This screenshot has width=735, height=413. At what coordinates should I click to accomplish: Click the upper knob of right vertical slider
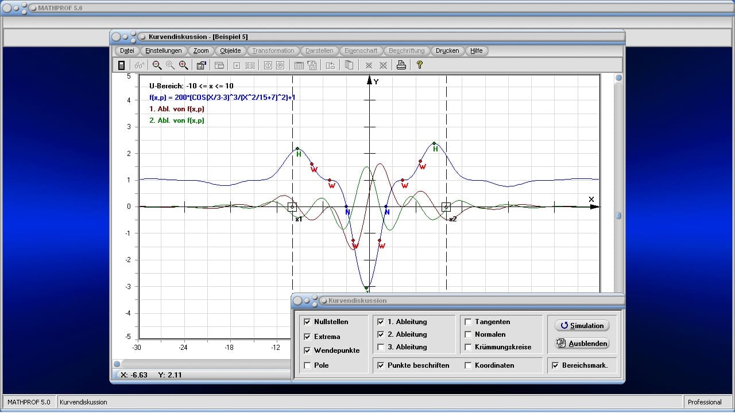(618, 78)
